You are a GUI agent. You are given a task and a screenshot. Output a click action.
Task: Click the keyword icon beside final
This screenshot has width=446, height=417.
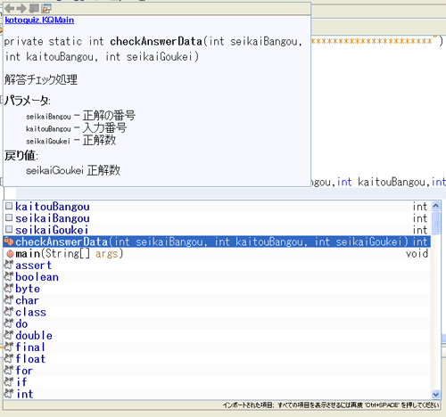[x=9, y=347]
